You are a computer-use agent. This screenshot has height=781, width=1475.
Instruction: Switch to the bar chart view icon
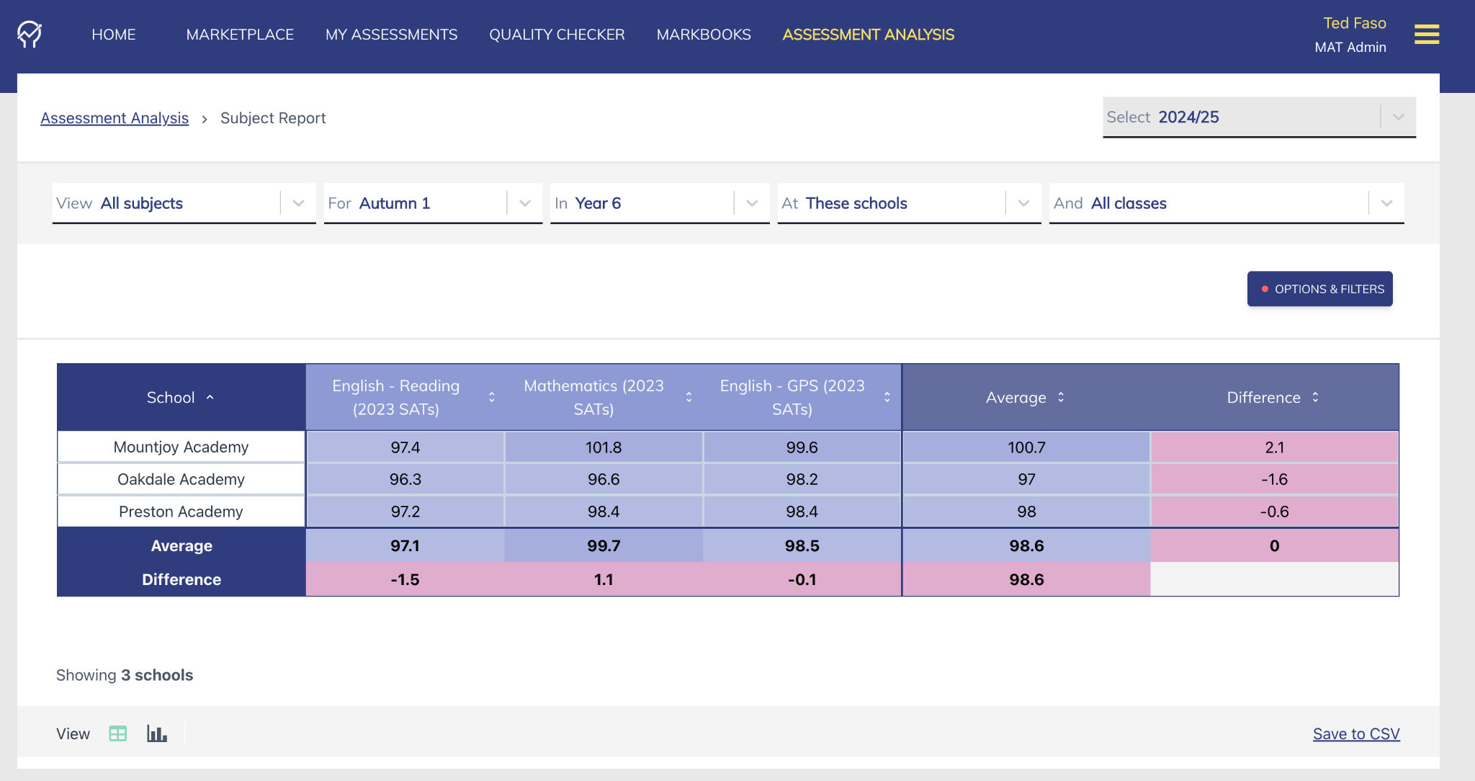tap(156, 733)
